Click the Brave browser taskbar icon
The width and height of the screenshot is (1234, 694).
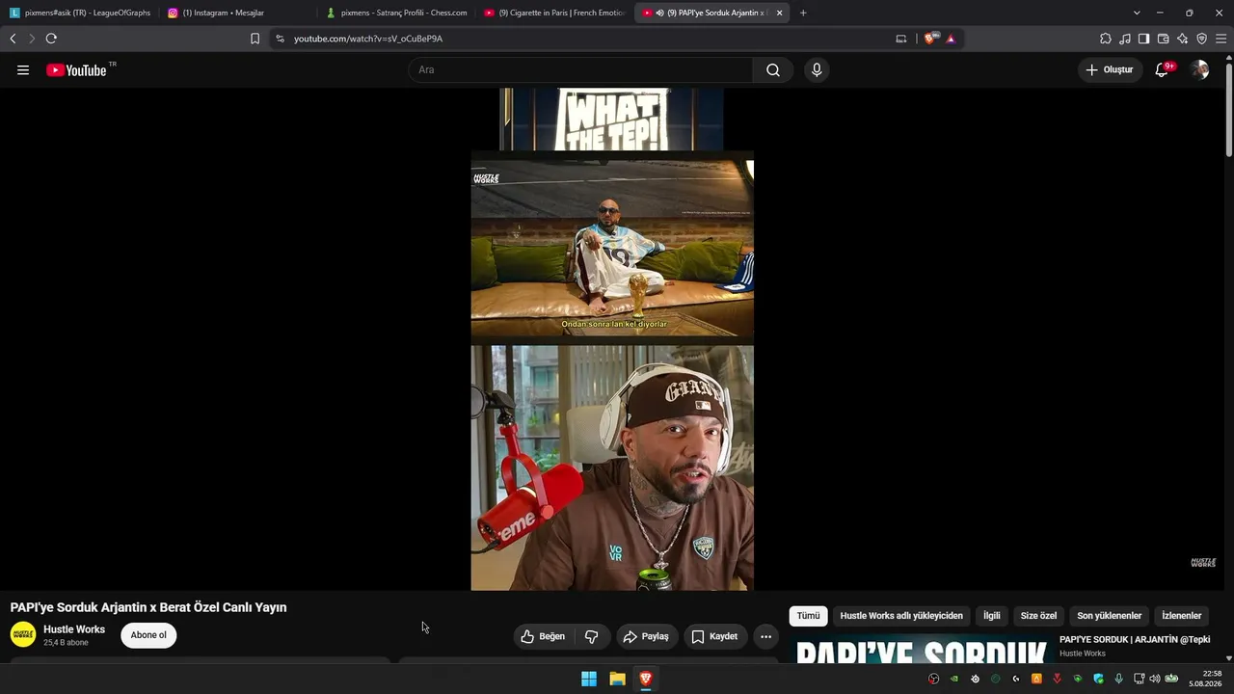pos(646,679)
